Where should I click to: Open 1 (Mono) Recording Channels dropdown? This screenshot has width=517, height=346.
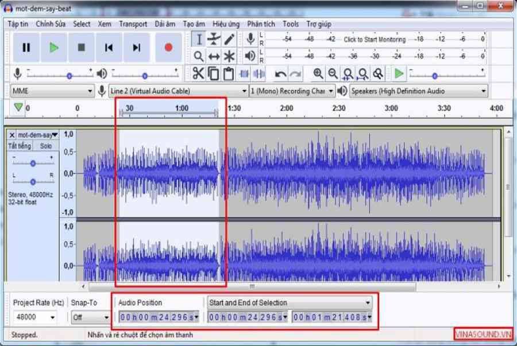point(292,91)
